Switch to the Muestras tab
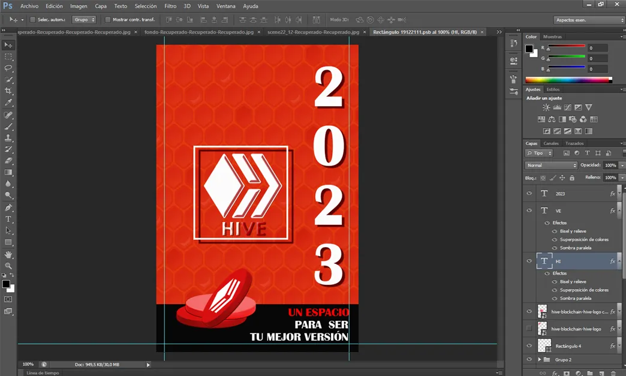The image size is (626, 376). 552,37
